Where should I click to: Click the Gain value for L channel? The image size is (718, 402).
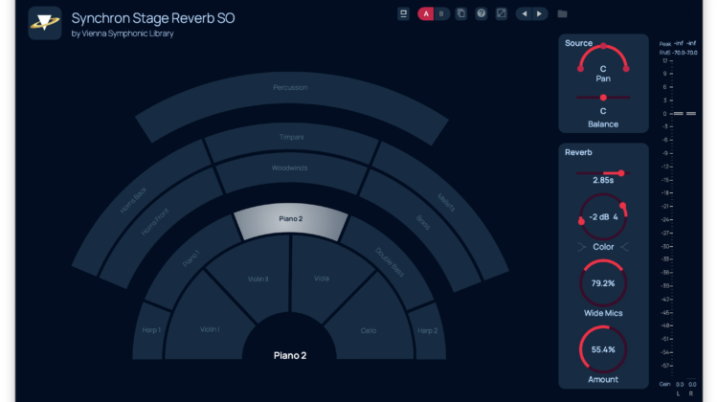click(680, 384)
